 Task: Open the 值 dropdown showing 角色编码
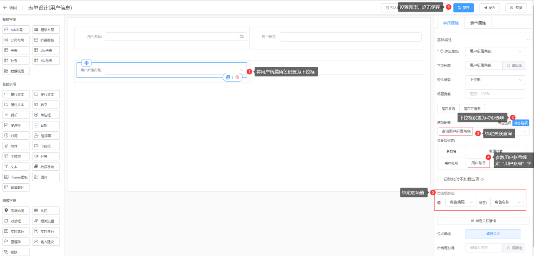click(x=461, y=202)
